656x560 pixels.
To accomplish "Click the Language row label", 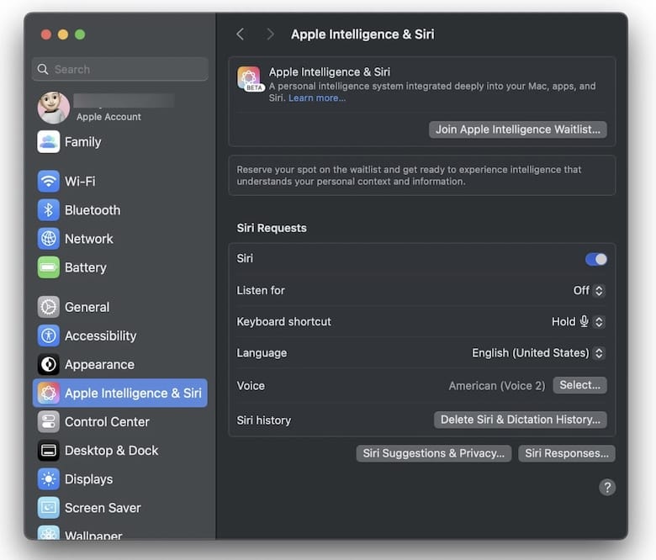I will [x=262, y=353].
